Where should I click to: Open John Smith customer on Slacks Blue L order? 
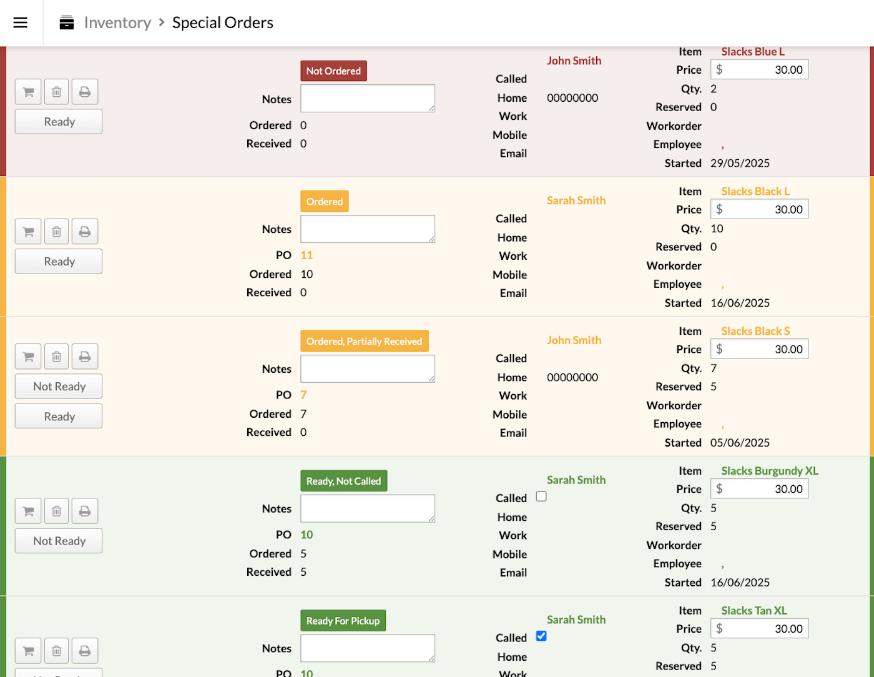574,61
